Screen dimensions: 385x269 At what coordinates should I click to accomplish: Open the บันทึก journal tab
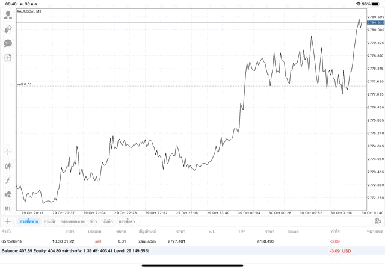pos(108,221)
